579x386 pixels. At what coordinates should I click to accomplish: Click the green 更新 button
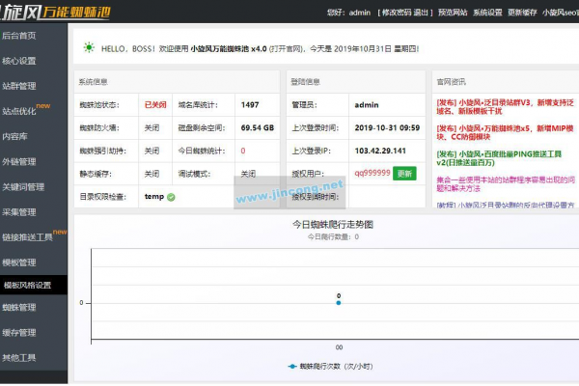(403, 174)
